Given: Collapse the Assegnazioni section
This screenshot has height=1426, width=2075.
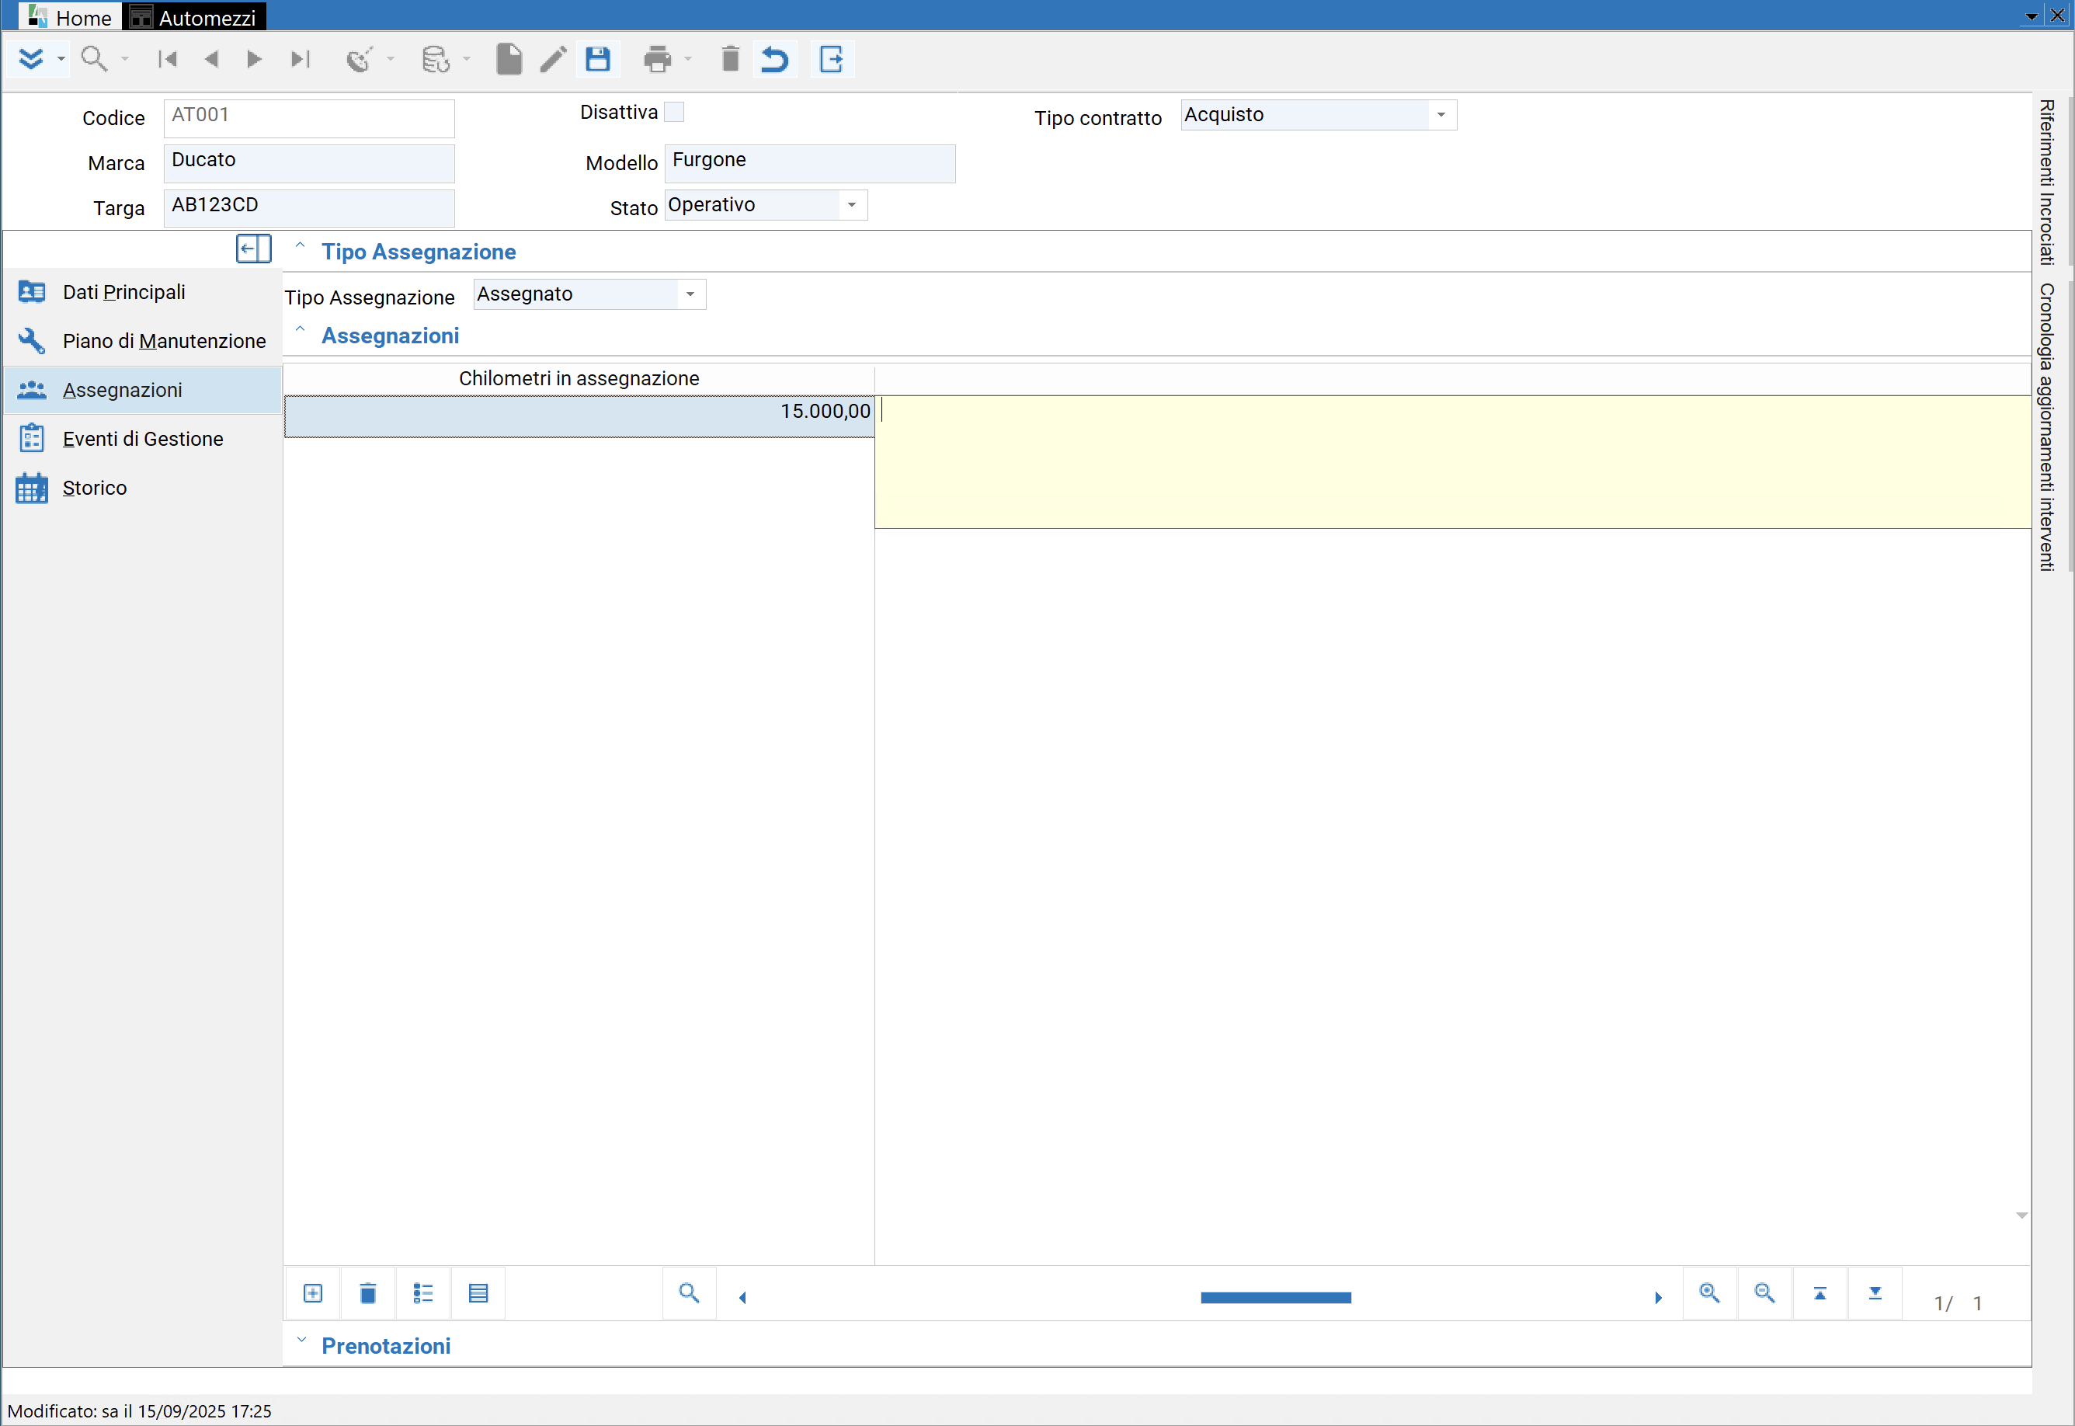Looking at the screenshot, I should 300,329.
